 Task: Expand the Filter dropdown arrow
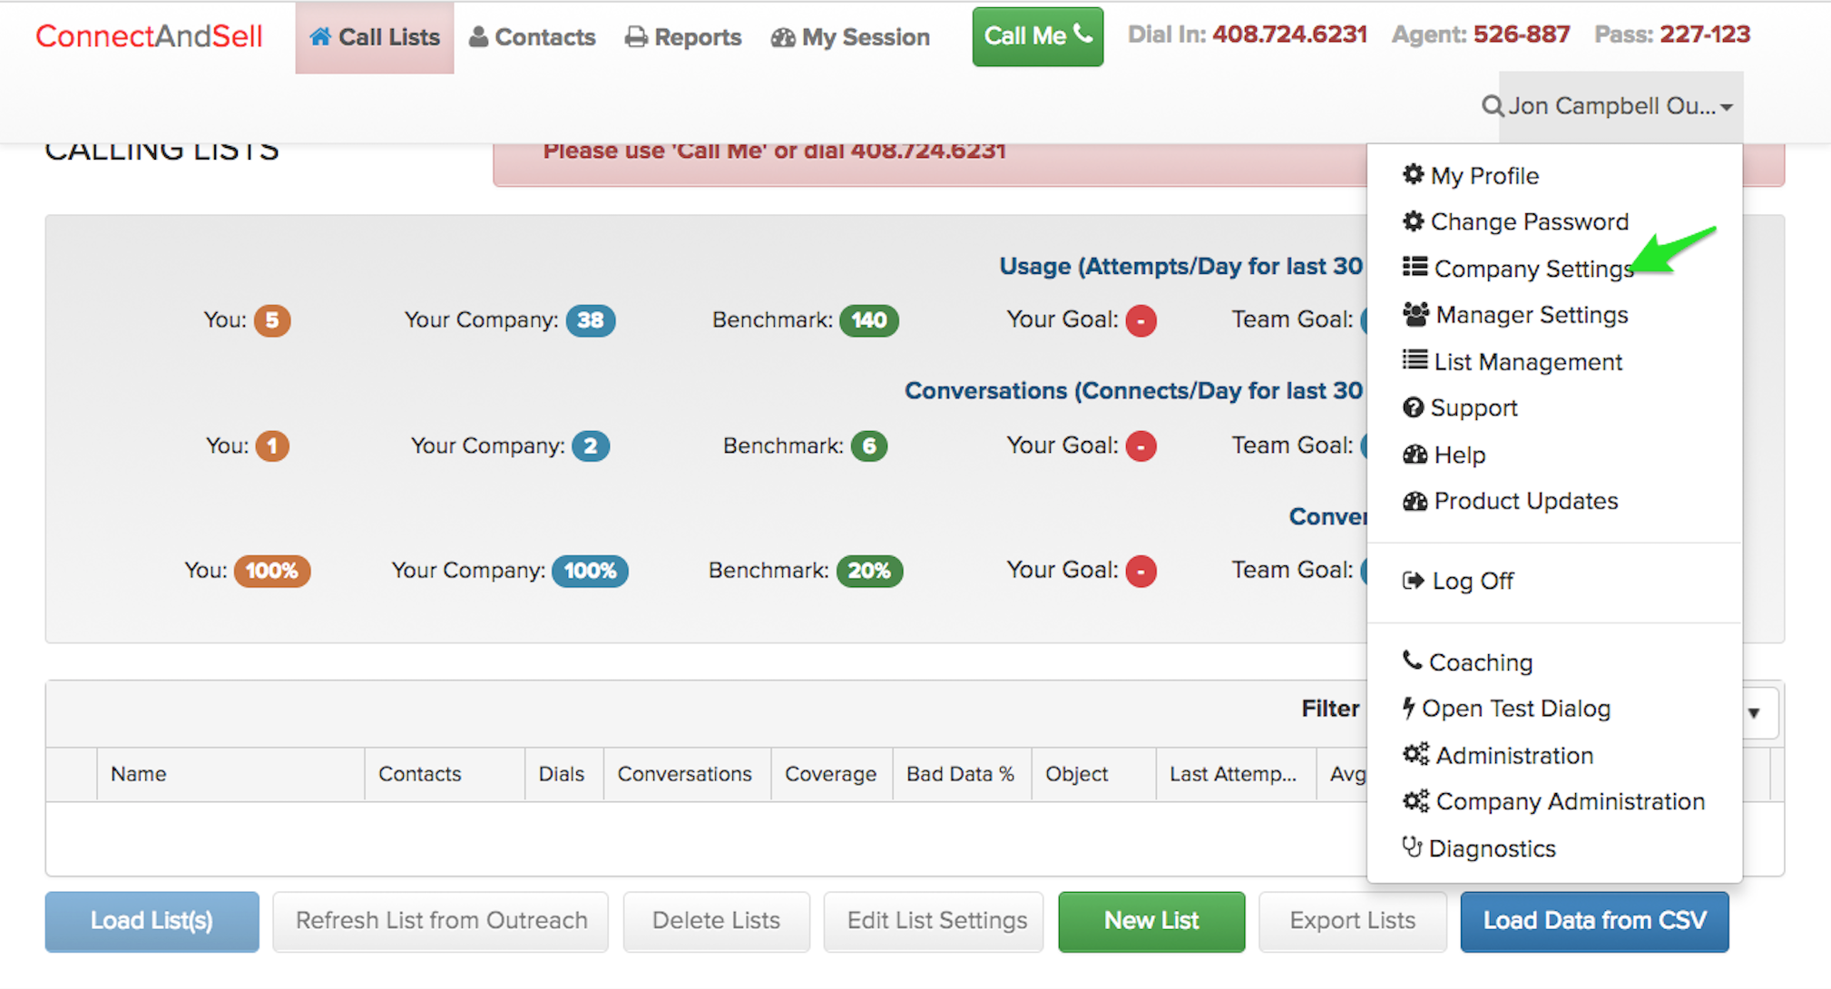[1754, 713]
